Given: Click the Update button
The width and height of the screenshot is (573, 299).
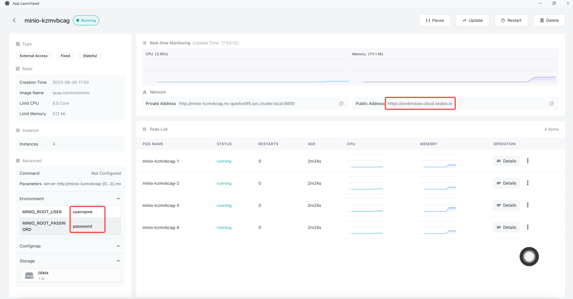Looking at the screenshot, I should [x=473, y=21].
